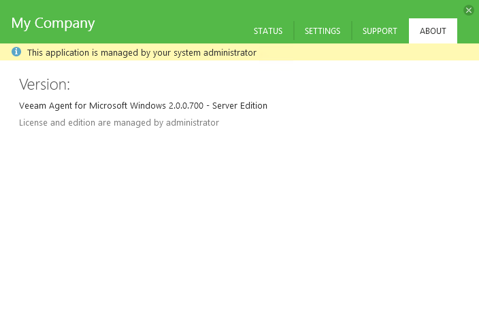Switch to the SETTINGS tab
This screenshot has height=311, width=479.
[323, 31]
